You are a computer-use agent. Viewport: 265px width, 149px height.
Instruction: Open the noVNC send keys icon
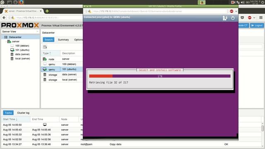click(225, 18)
